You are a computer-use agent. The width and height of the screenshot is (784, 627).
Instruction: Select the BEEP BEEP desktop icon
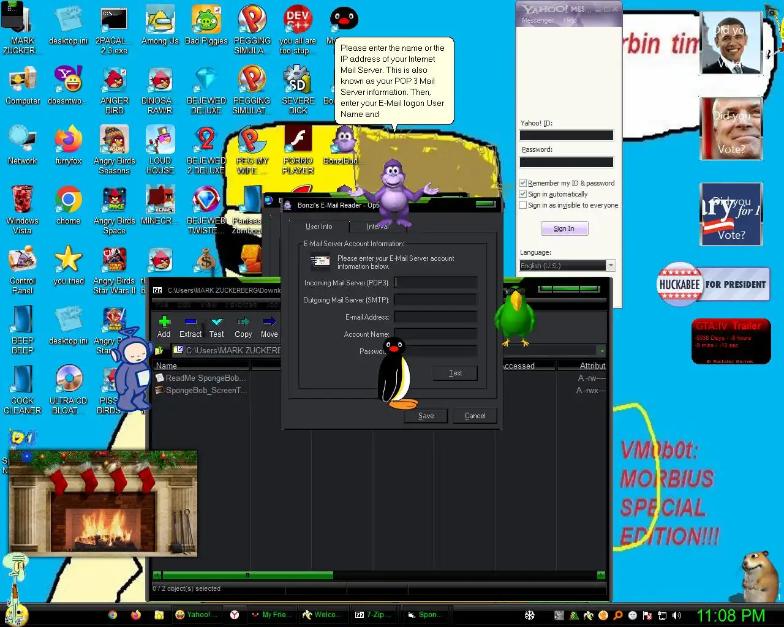point(23,330)
